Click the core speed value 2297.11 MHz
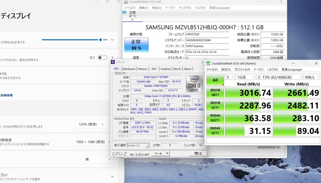 [142, 123]
